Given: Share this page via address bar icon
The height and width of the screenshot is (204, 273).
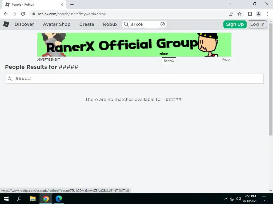Looking at the screenshot, I should coord(231,14).
